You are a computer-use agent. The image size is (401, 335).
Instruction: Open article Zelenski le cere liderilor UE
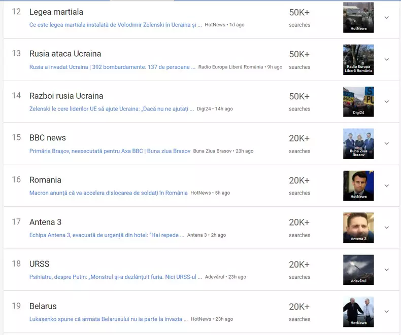(x=112, y=109)
